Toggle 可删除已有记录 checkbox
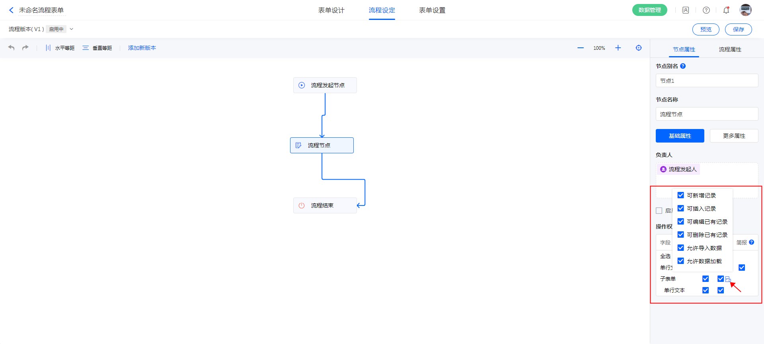The image size is (764, 344). point(681,235)
